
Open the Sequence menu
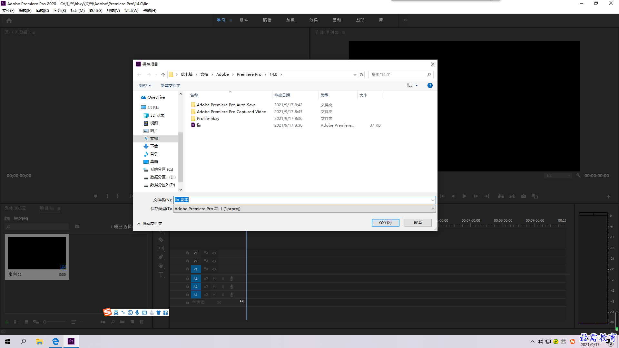60,11
